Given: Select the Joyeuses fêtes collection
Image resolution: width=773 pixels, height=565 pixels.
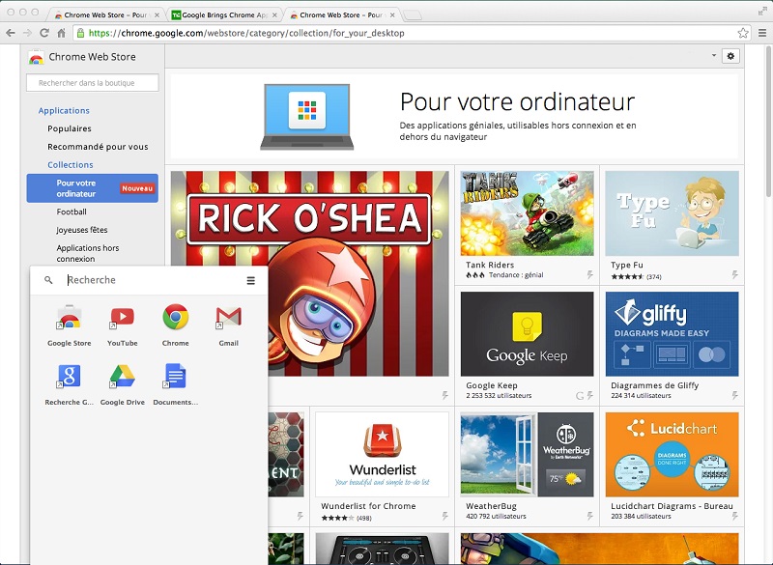Looking at the screenshot, I should (x=82, y=230).
